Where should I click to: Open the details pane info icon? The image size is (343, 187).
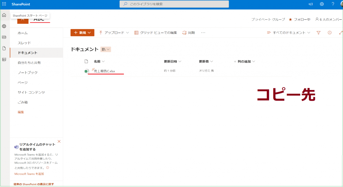330,33
